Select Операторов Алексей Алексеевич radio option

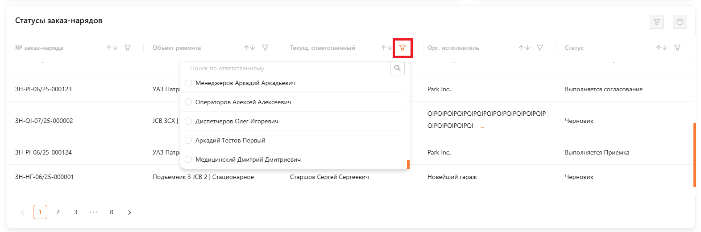click(x=188, y=102)
